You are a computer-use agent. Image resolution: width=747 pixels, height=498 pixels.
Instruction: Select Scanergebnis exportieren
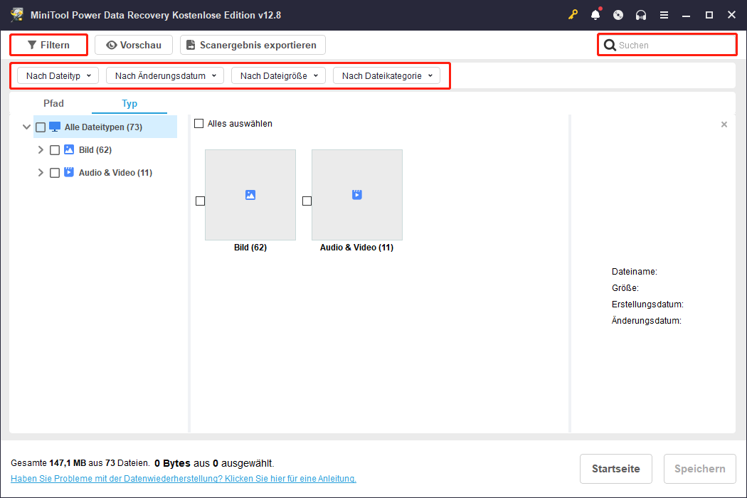[253, 44]
